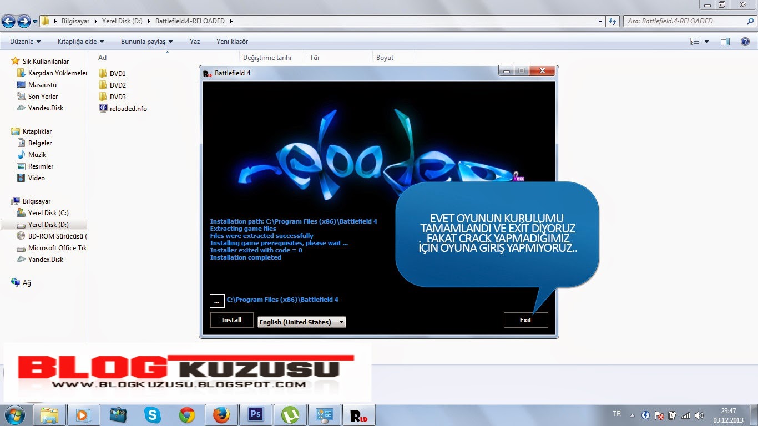This screenshot has width=758, height=426.
Task: Switch to RLD installer taskbar icon
Action: [359, 415]
